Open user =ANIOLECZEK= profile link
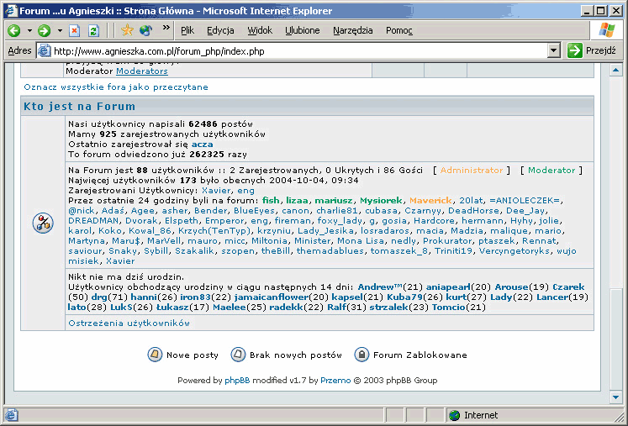The image size is (628, 426). point(525,201)
